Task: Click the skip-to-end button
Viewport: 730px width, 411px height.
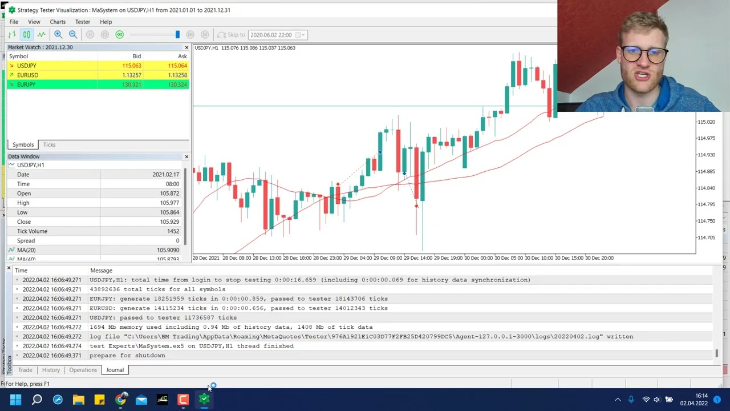Action: 205,35
